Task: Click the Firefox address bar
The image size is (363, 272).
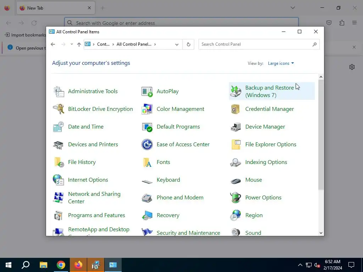Action: [x=181, y=23]
